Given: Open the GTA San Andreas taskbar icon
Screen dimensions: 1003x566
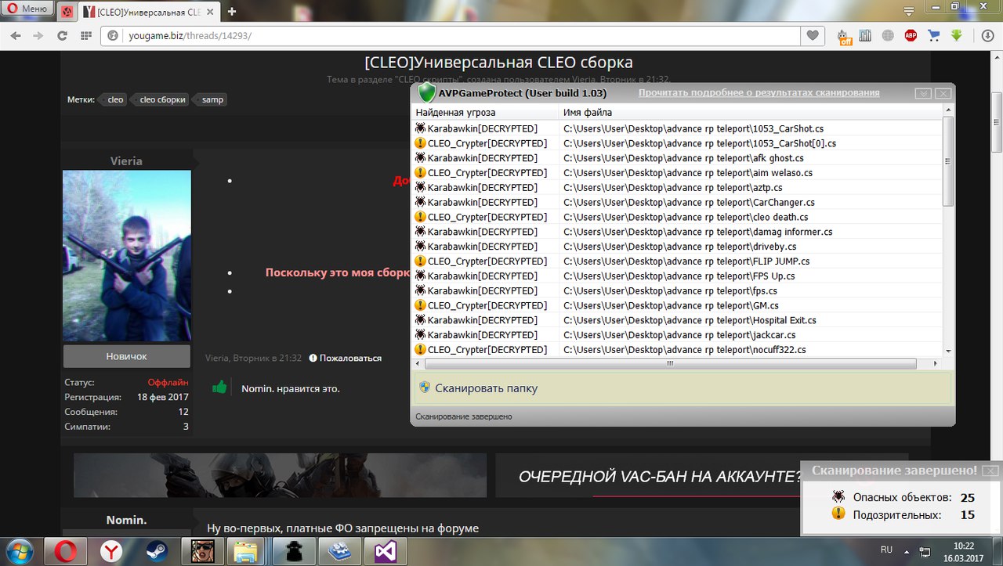Looking at the screenshot, I should pos(202,551).
